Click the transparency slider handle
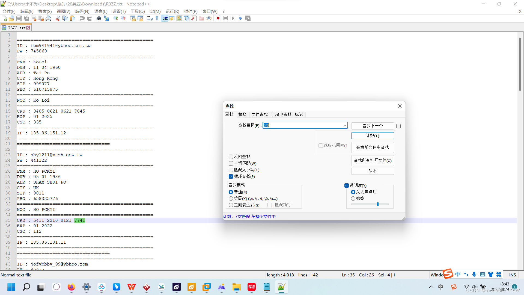Viewport: 524px width, 295px height. (378, 204)
